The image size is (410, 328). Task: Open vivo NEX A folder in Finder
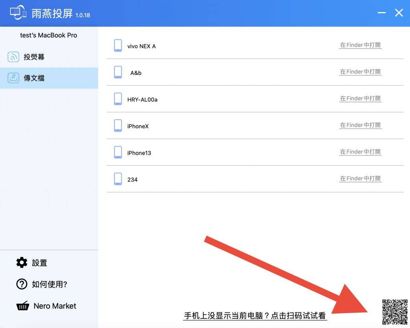pyautogui.click(x=360, y=45)
